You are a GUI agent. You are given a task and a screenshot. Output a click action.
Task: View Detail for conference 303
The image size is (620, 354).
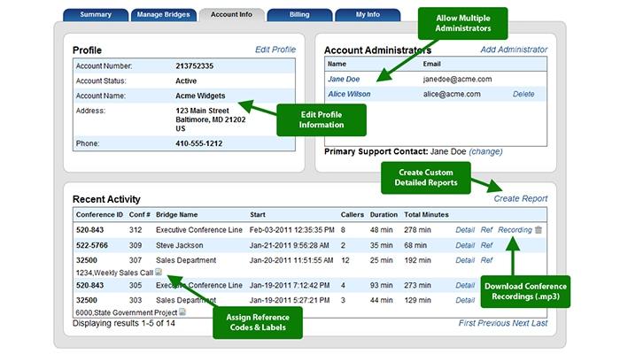point(465,300)
